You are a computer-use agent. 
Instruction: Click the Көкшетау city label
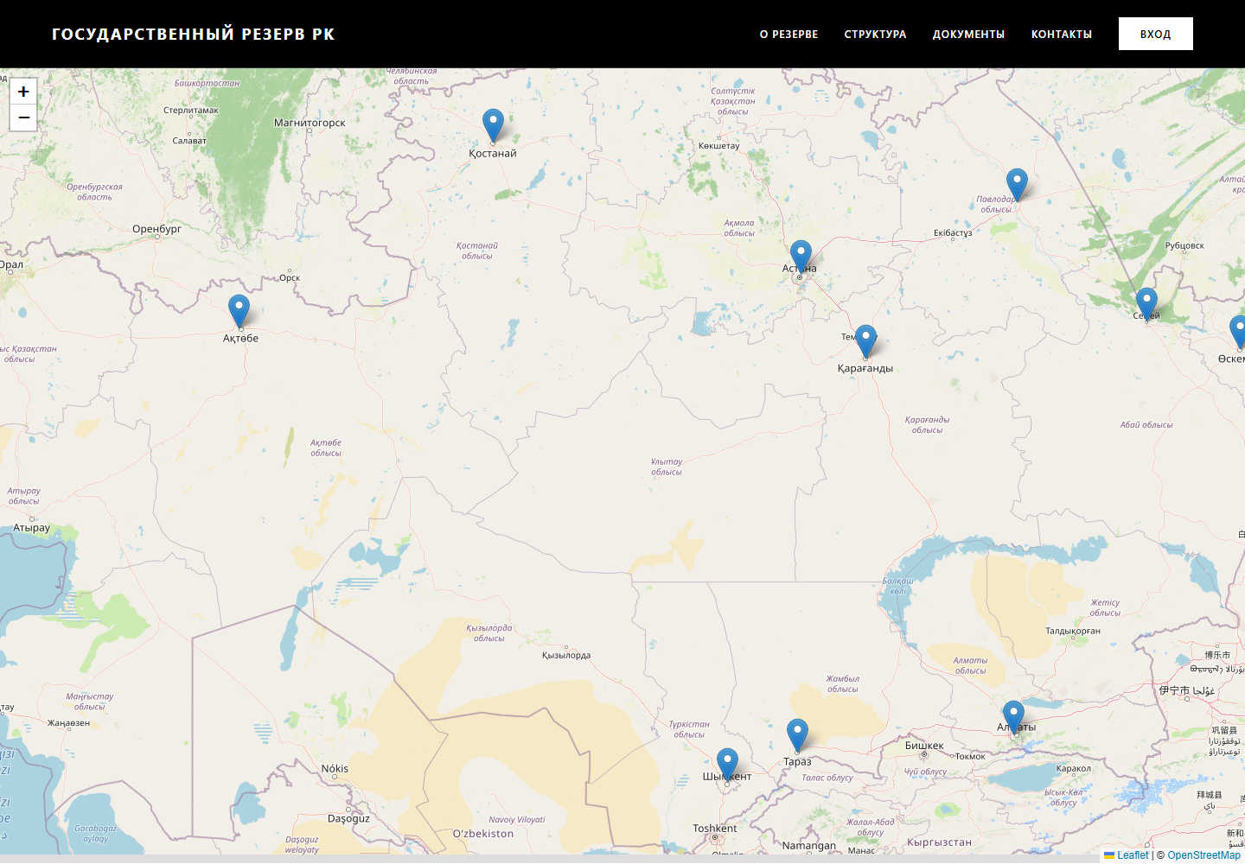click(719, 146)
